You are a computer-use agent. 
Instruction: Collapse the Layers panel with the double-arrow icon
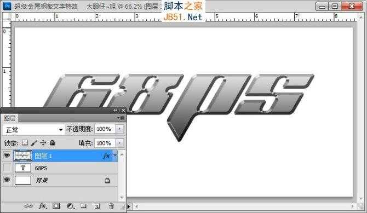click(x=116, y=110)
